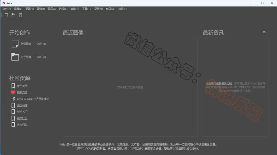Click the large open image folder icon
The width and height of the screenshot is (277, 155).
click(15, 57)
